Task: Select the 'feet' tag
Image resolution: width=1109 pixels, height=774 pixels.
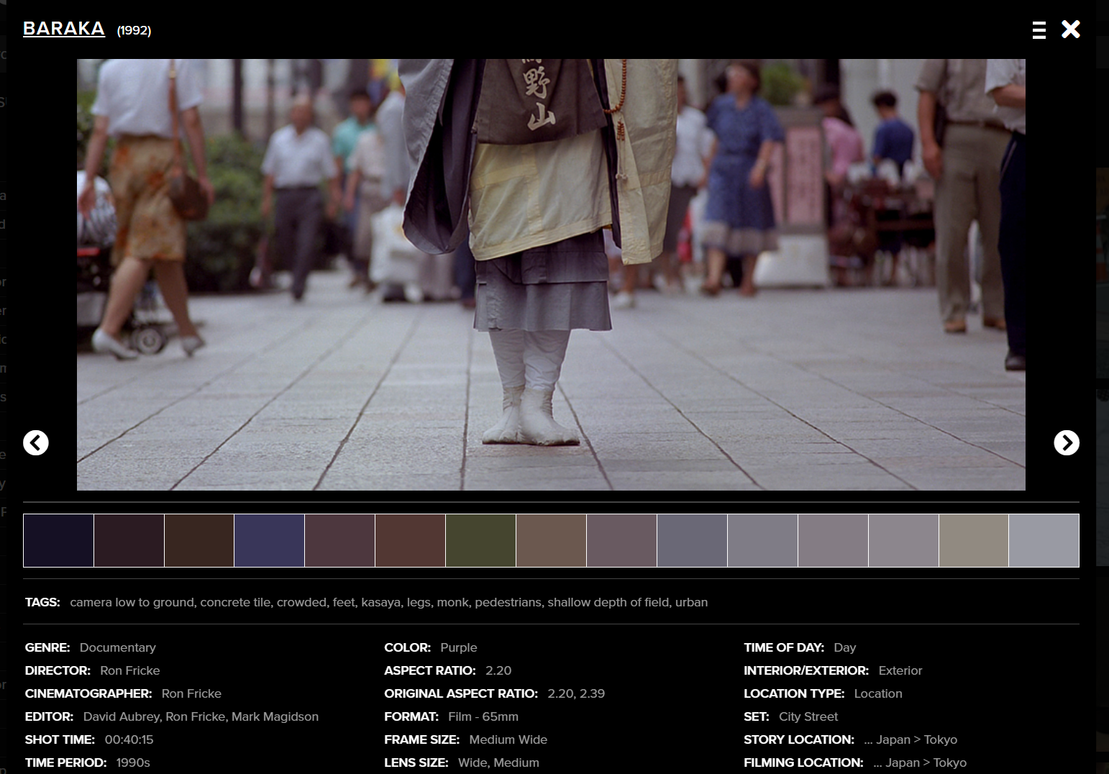Action: [343, 602]
